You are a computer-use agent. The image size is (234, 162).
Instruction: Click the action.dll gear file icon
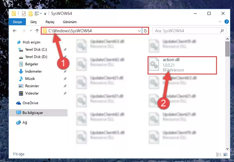(154, 64)
